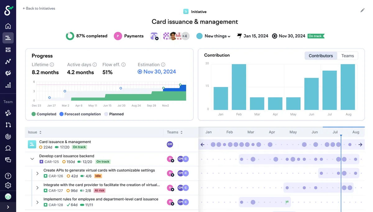
Task: Toggle the Forecast completion legend item
Action: pos(80,114)
